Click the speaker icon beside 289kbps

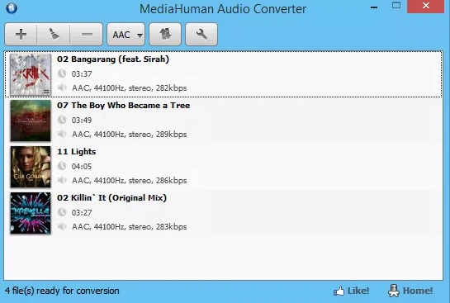pyautogui.click(x=62, y=134)
